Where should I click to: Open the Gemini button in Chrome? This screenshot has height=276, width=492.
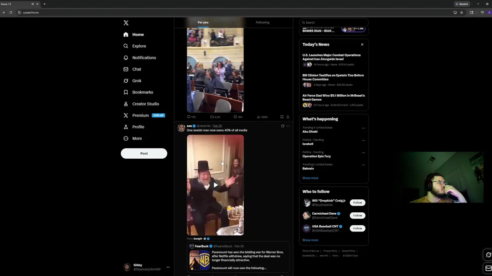pyautogui.click(x=462, y=4)
